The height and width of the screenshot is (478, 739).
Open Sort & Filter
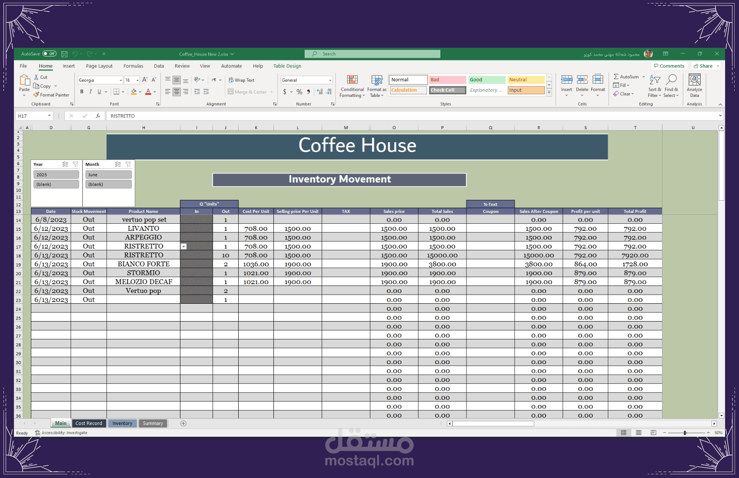(655, 86)
